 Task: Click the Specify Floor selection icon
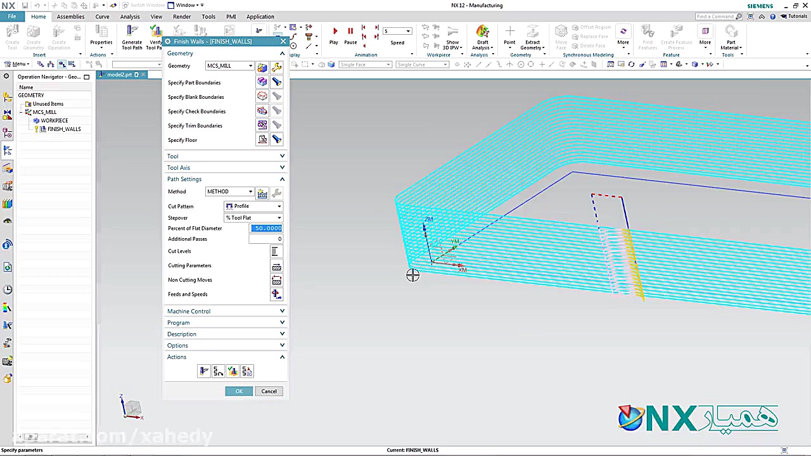262,140
